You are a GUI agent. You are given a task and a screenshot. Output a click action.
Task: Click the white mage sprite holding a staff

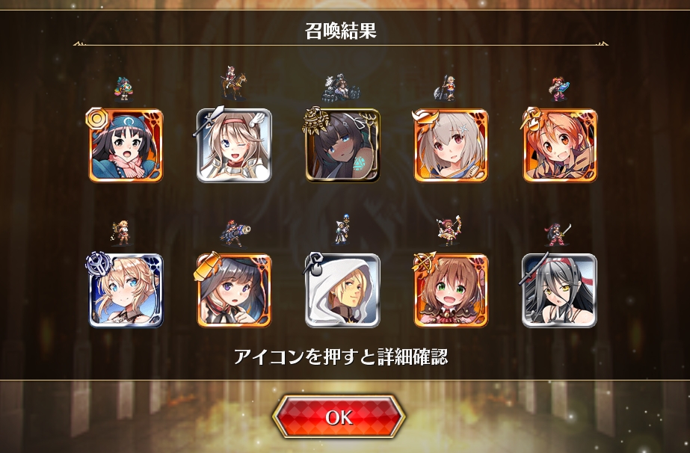click(x=342, y=229)
